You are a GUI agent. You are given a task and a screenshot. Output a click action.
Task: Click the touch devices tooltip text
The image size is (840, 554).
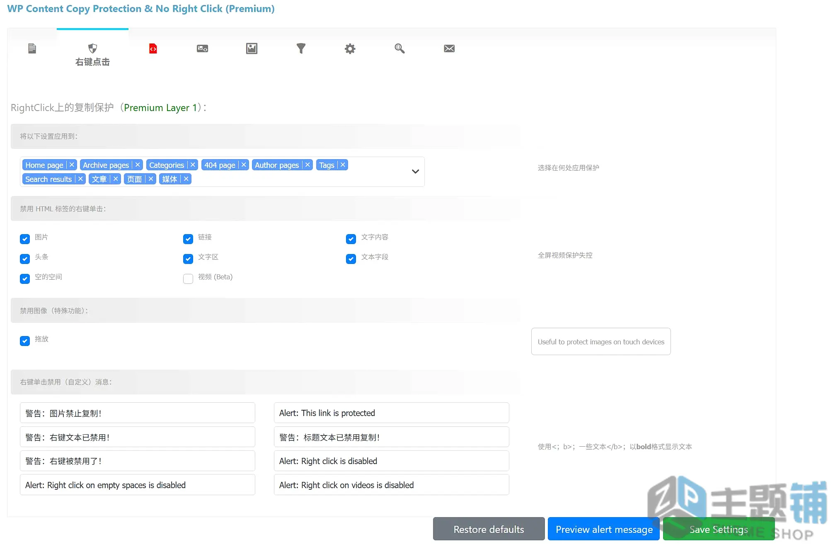pyautogui.click(x=601, y=342)
